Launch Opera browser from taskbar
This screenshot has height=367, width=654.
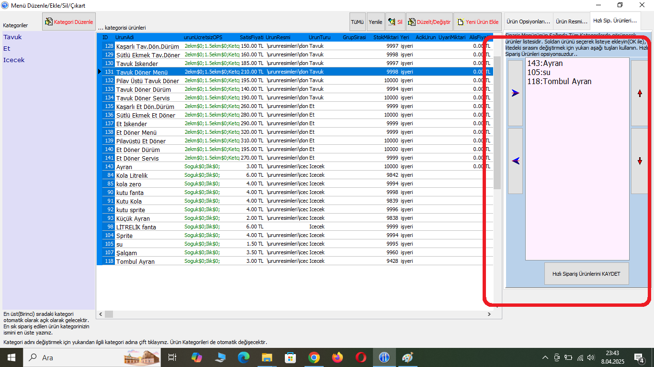pos(361,357)
